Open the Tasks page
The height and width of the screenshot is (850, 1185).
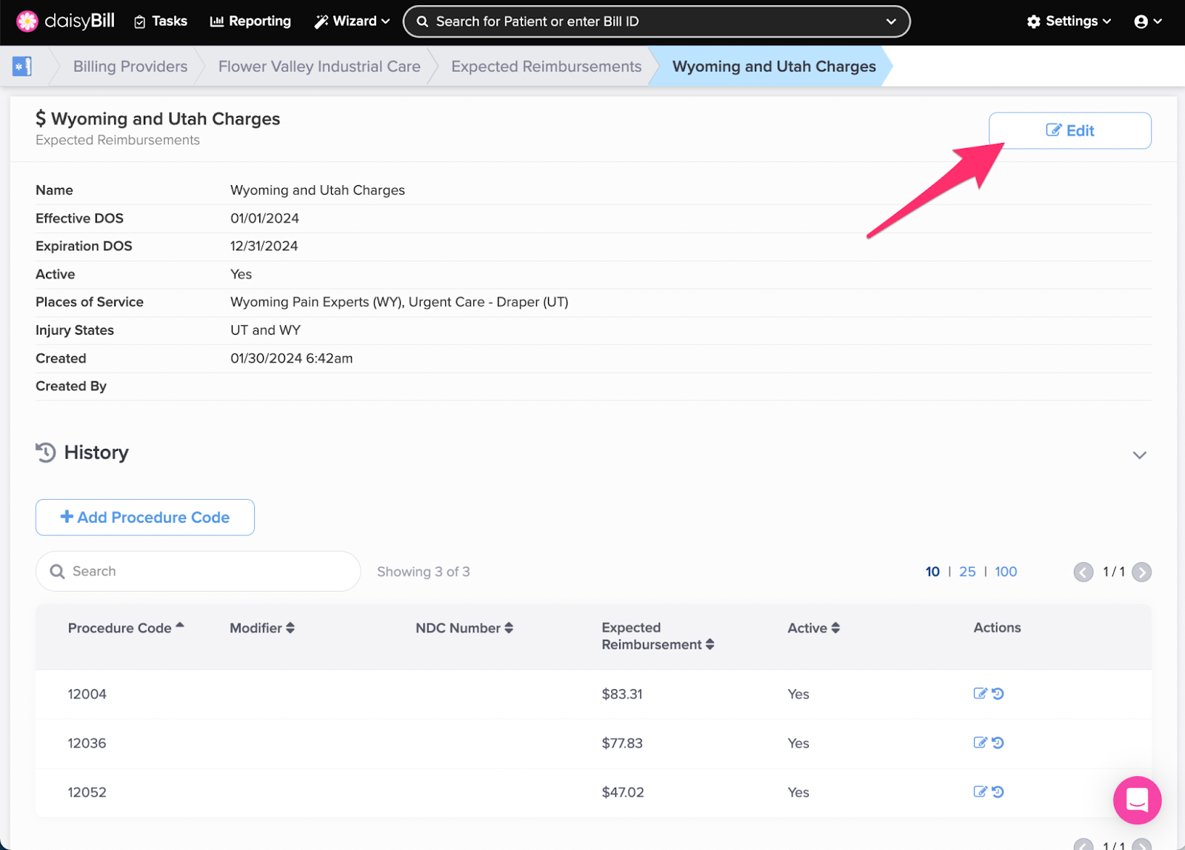point(161,21)
